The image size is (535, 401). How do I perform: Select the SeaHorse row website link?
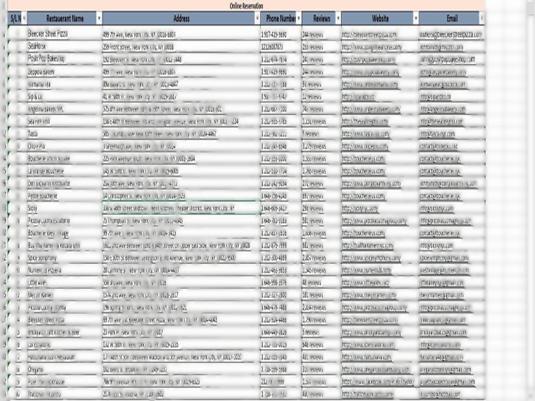coord(372,47)
